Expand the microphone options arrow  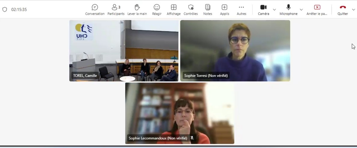coord(301,10)
